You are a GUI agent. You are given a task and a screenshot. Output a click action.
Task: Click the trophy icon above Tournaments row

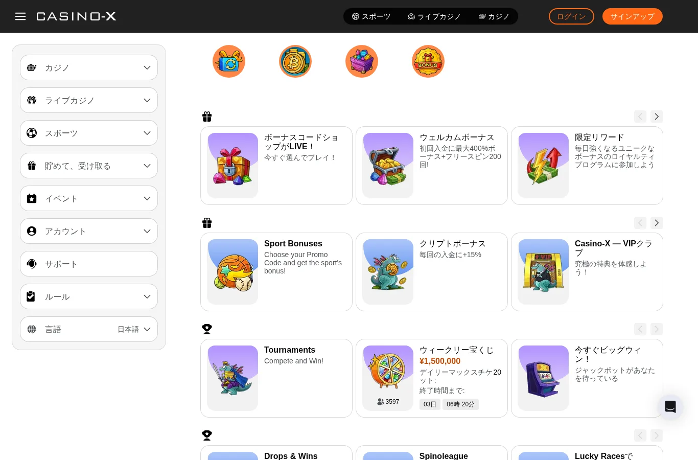coord(207,329)
